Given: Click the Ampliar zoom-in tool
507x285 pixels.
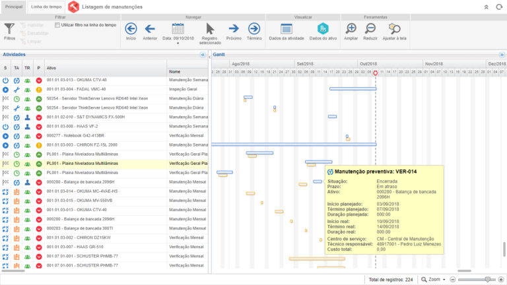Looking at the screenshot, I should coord(351,31).
